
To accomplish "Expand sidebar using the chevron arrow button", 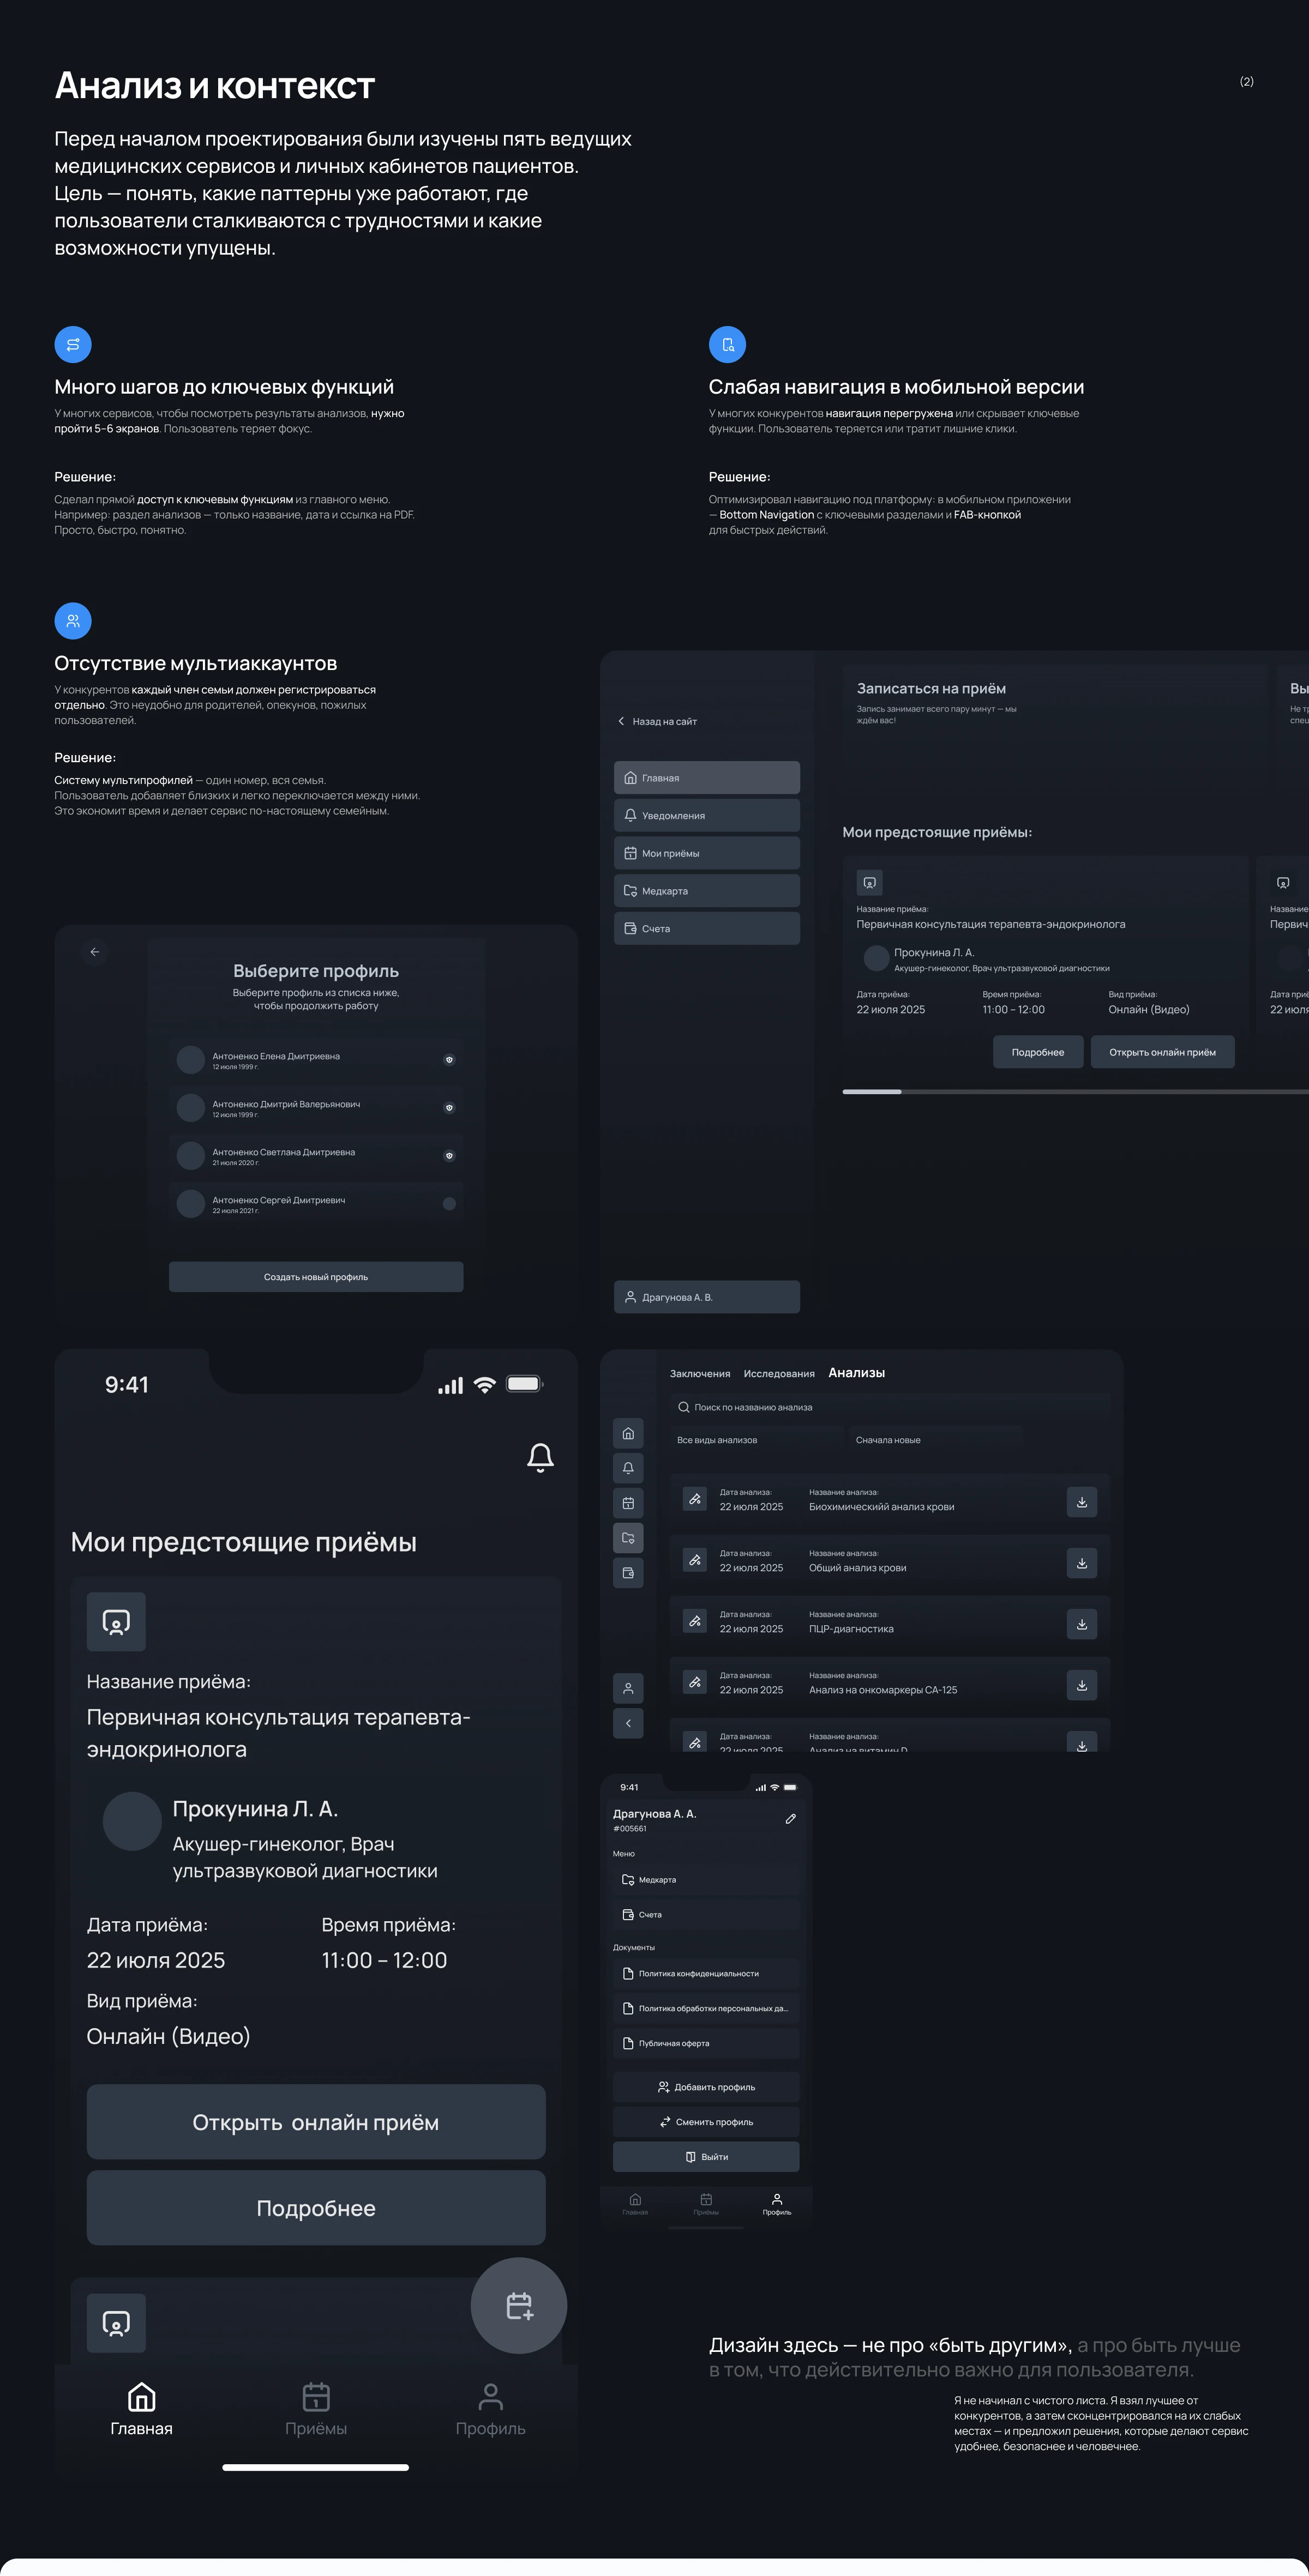I will pos(628,1723).
